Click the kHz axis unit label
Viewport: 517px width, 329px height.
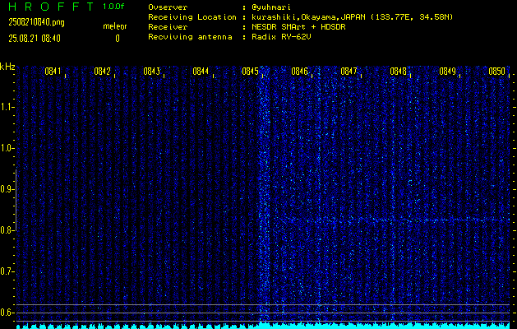[7, 67]
